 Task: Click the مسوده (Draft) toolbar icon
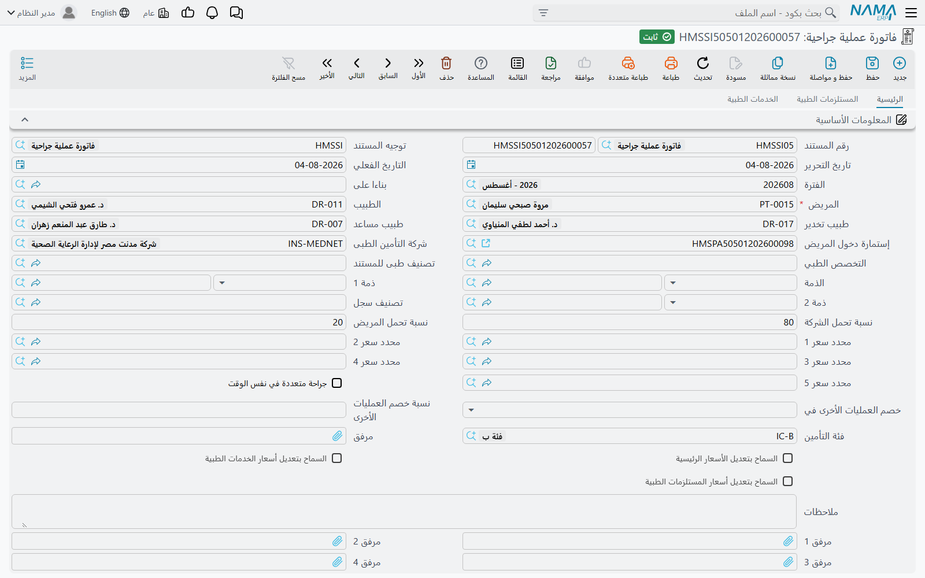(736, 63)
